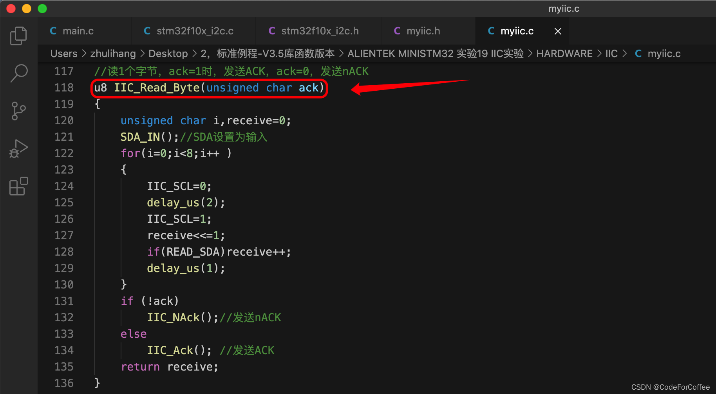This screenshot has width=716, height=394.
Task: Close the myiic.c editor tab
Action: click(558, 31)
